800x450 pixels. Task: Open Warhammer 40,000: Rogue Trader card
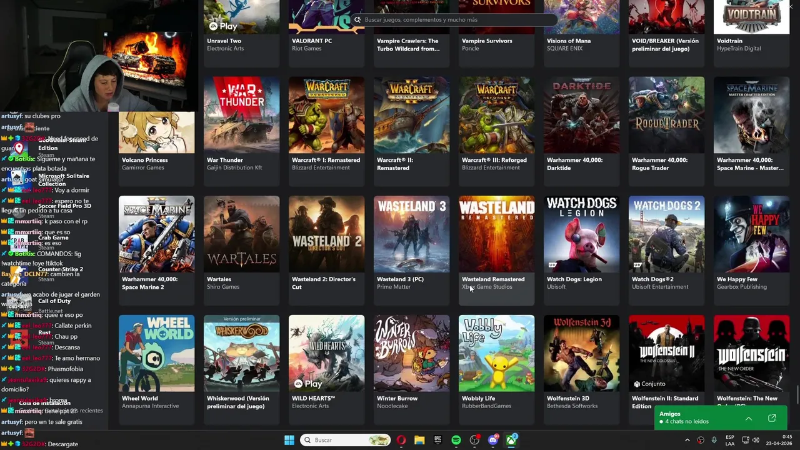coord(666,131)
